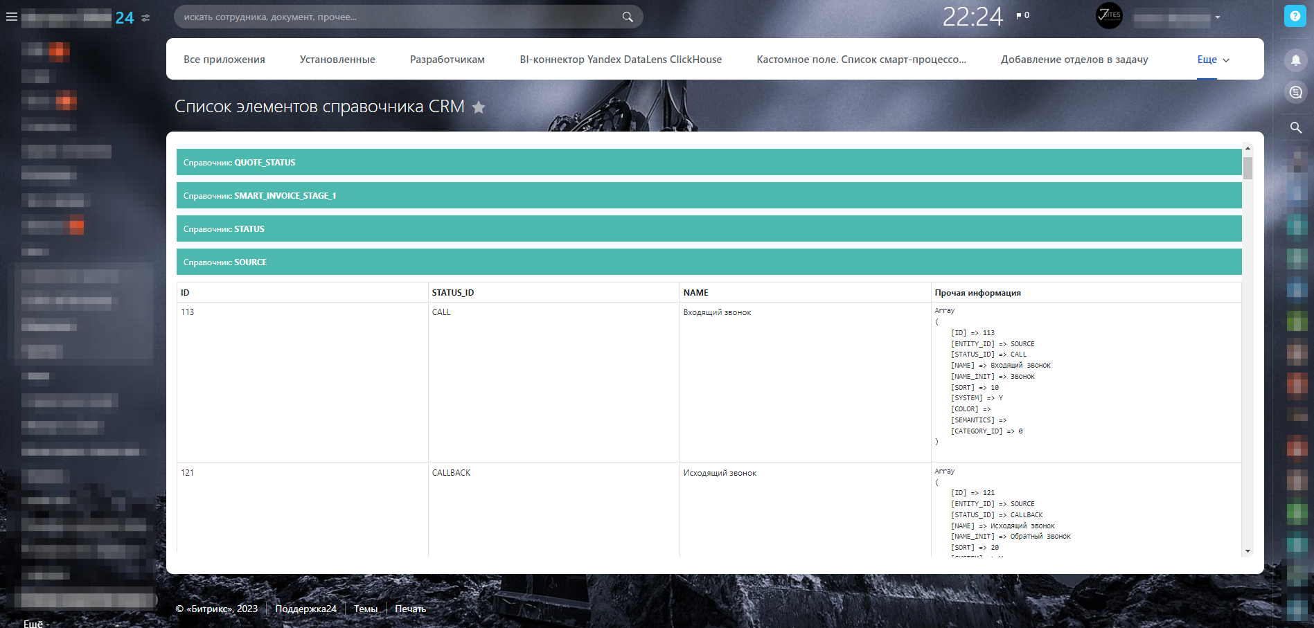Collapse the SOURCE справочник section

[709, 262]
